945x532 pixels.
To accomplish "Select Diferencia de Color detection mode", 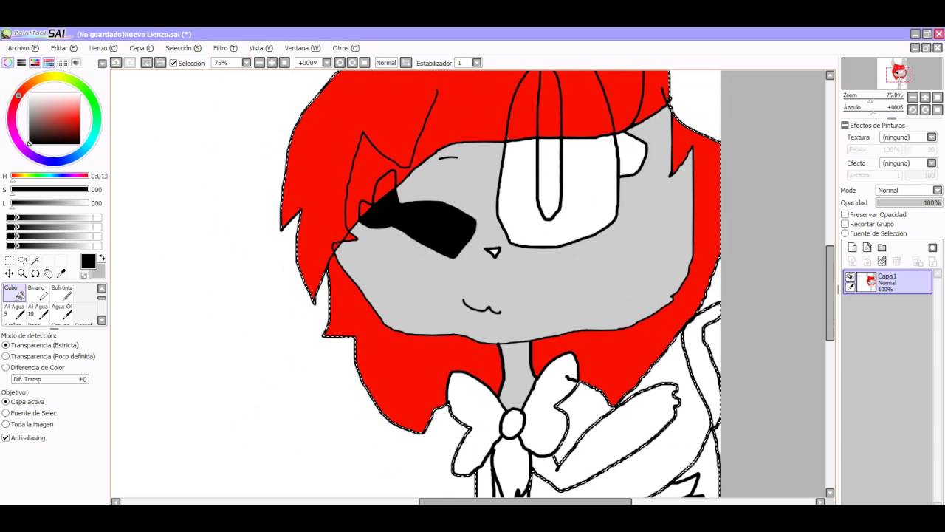I will point(6,367).
